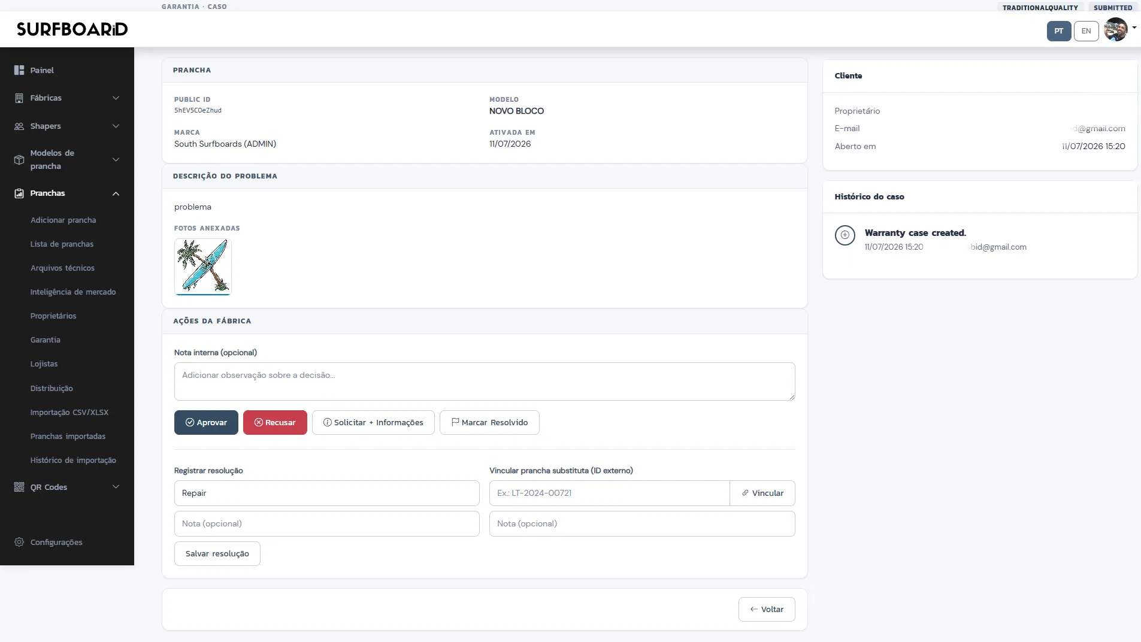Screen dimensions: 1141x642
Task: Open Inteligência de mercado
Action: pyautogui.click(x=73, y=292)
